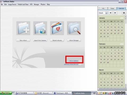
Task: Select February 28 in the calendar
Action: tap(108, 63)
